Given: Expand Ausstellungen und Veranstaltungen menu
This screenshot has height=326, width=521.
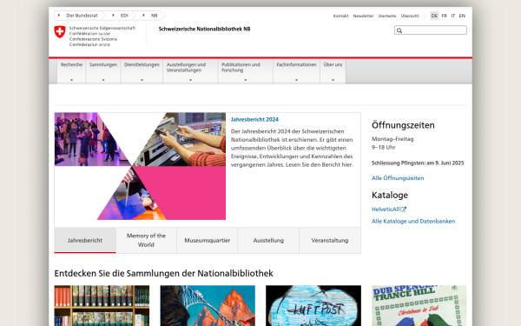Looking at the screenshot, I should (x=190, y=71).
